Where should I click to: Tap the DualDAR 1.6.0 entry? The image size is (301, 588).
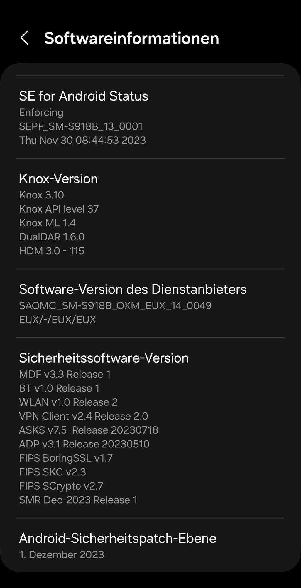click(x=52, y=237)
